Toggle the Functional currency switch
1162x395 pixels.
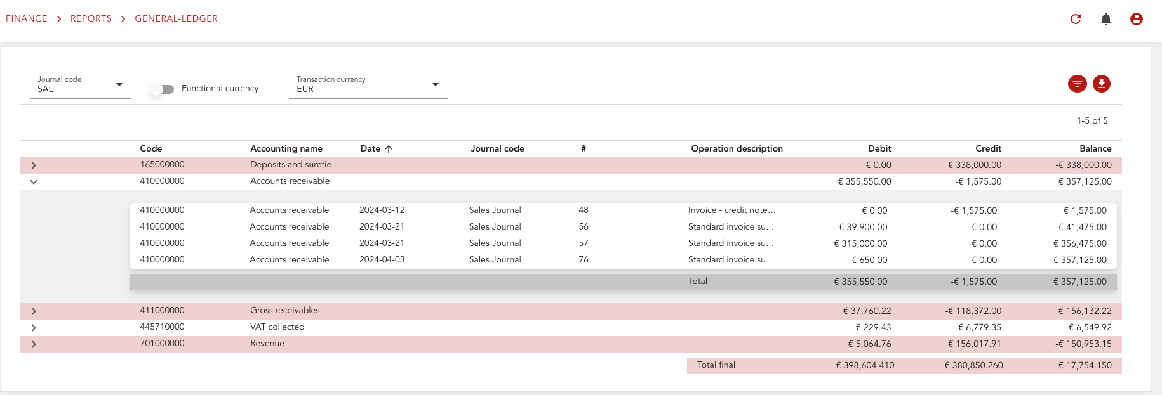163,89
